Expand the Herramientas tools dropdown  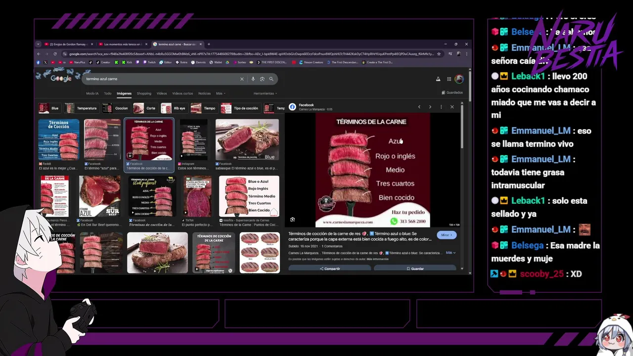265,93
